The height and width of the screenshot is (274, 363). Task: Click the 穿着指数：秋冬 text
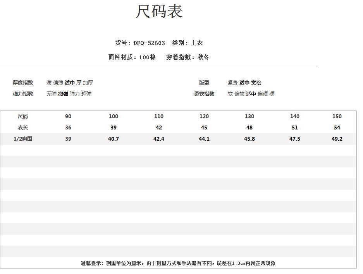(x=188, y=57)
